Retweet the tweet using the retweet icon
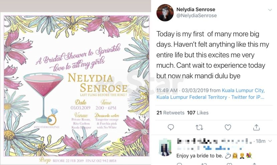277x165 pixels. [x=199, y=127]
